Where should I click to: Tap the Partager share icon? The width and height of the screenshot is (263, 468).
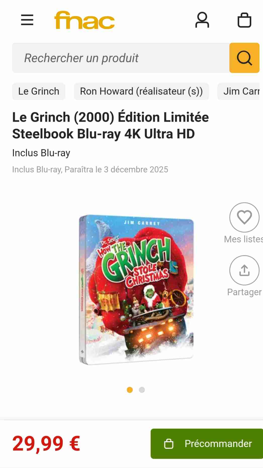click(x=244, y=270)
